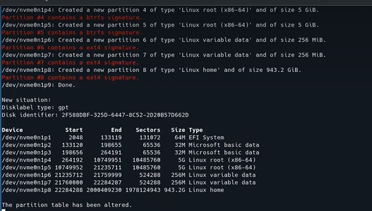Image resolution: width=372 pixels, height=211 pixels.
Task: Click the 'Type' column header
Action: 196,130
